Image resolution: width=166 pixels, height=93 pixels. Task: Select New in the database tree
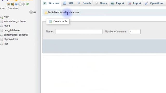[6, 17]
